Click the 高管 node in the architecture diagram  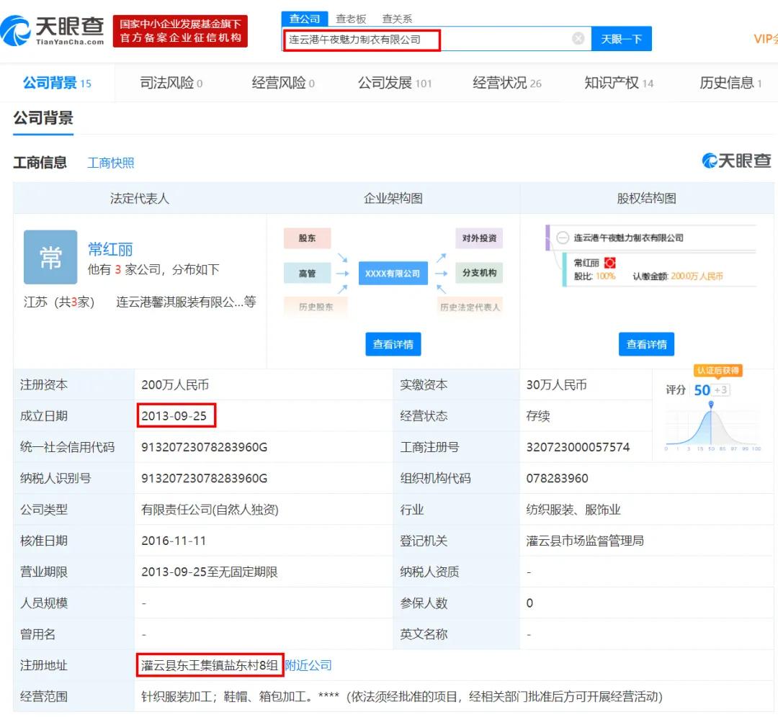pos(307,273)
